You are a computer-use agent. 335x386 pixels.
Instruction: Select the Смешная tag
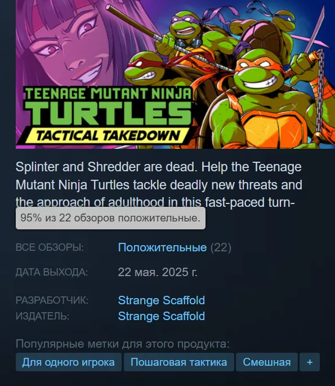(267, 362)
